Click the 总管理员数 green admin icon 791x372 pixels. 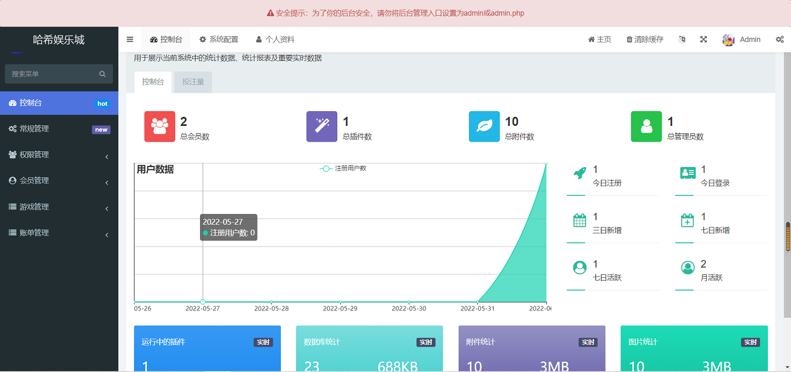646,126
